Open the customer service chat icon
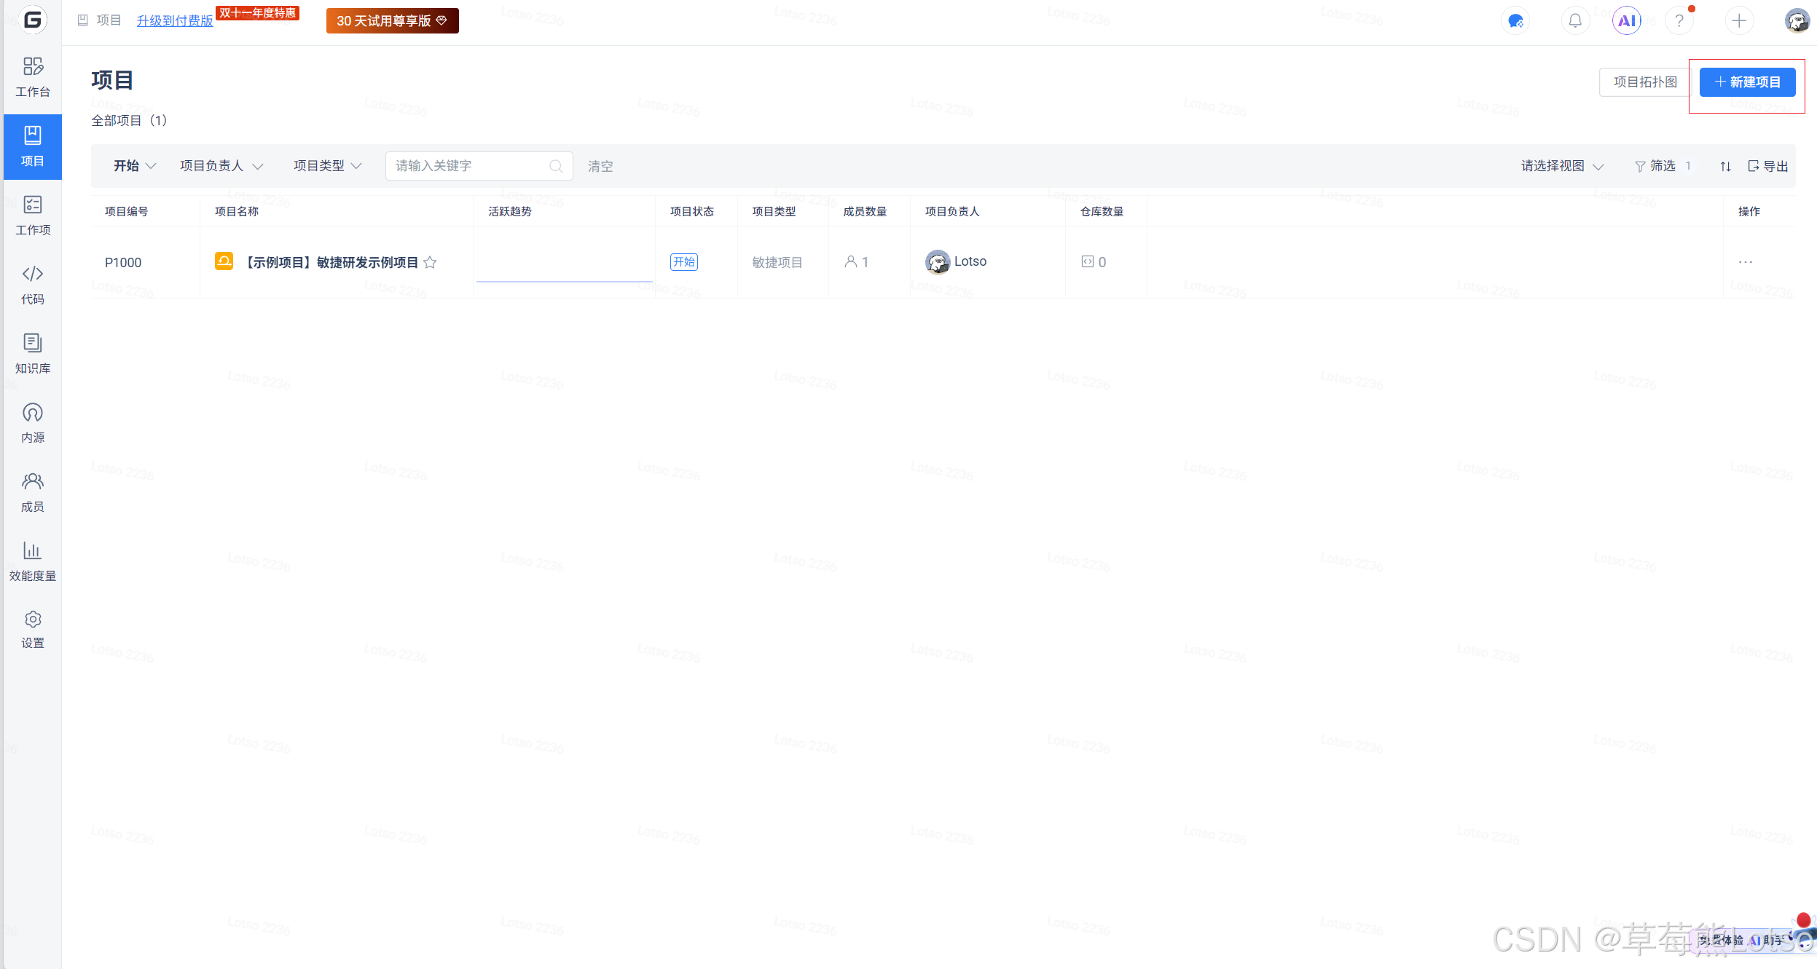The width and height of the screenshot is (1817, 969). pos(1515,20)
